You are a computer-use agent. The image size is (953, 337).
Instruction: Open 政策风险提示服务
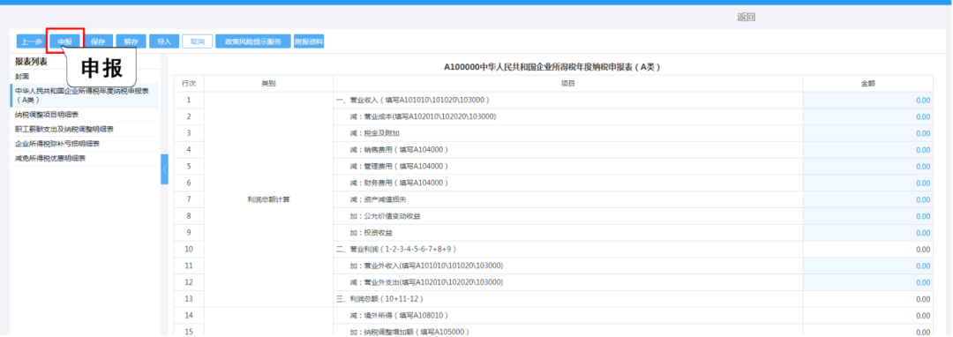point(253,41)
